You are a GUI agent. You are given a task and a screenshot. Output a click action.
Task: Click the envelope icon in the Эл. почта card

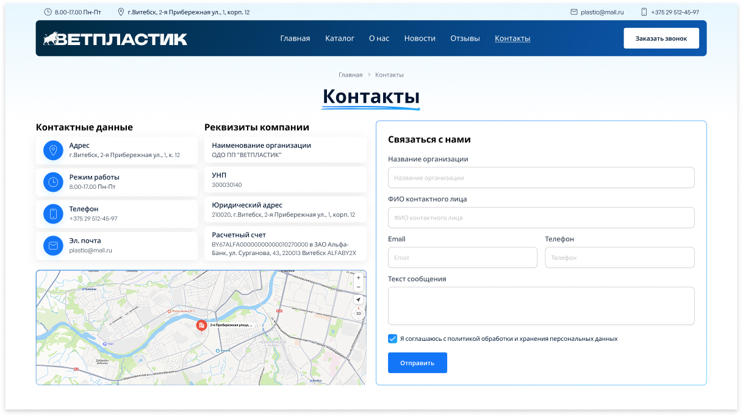tap(53, 245)
